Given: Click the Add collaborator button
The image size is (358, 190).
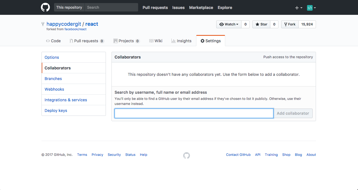Looking at the screenshot, I should coord(293,113).
